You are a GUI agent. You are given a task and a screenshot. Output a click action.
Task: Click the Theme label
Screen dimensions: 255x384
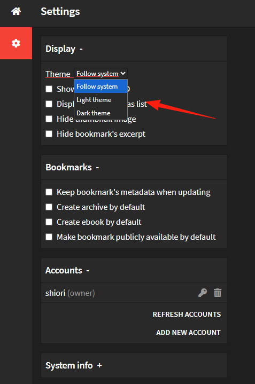point(58,74)
